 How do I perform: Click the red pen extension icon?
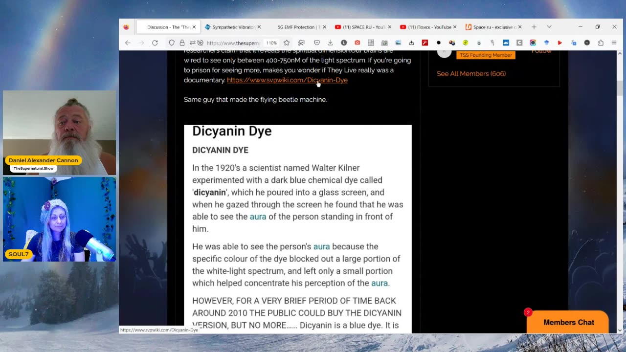425,43
